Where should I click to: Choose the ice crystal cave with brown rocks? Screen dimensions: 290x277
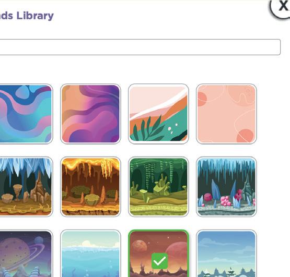coord(26,187)
